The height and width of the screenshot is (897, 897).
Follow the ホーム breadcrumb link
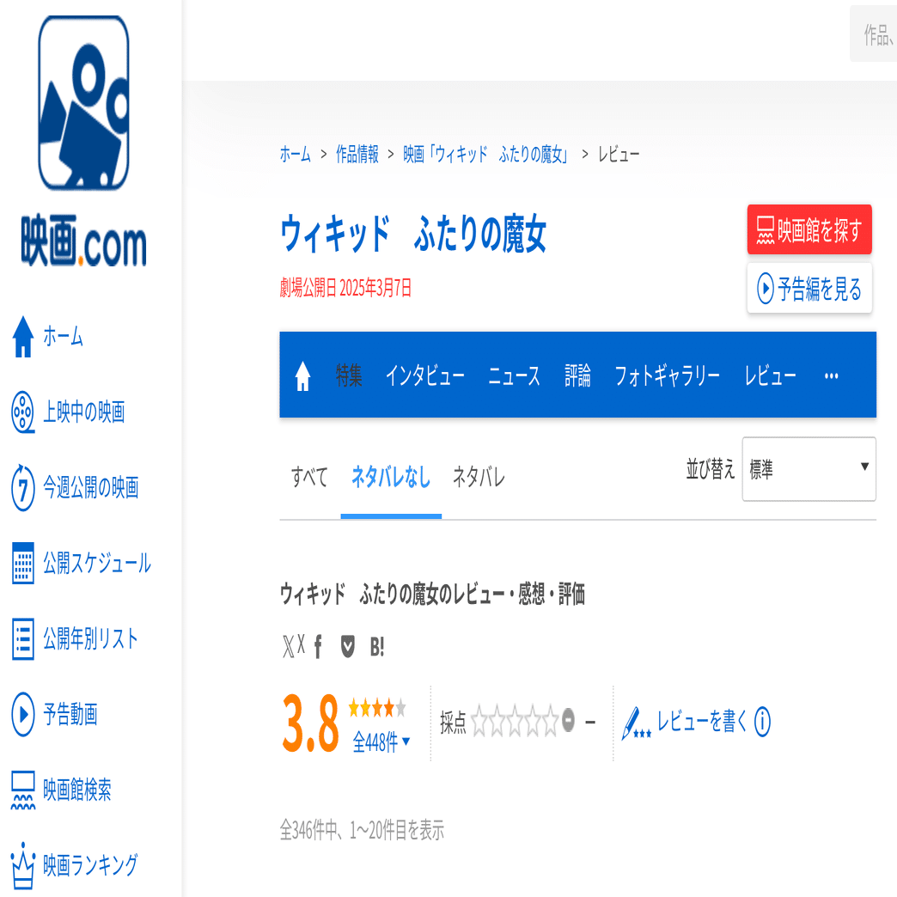pyautogui.click(x=296, y=154)
